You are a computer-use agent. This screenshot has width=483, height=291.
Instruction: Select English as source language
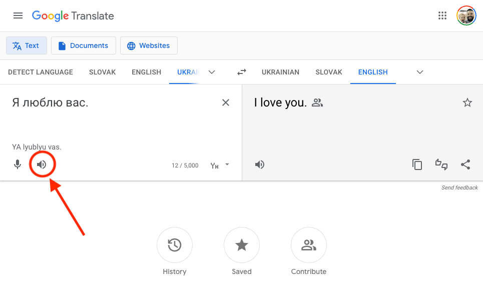click(x=146, y=72)
